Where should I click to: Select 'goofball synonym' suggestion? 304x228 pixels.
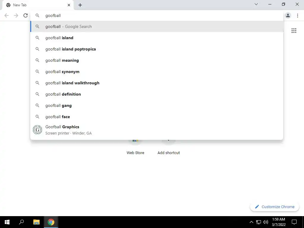pyautogui.click(x=157, y=72)
